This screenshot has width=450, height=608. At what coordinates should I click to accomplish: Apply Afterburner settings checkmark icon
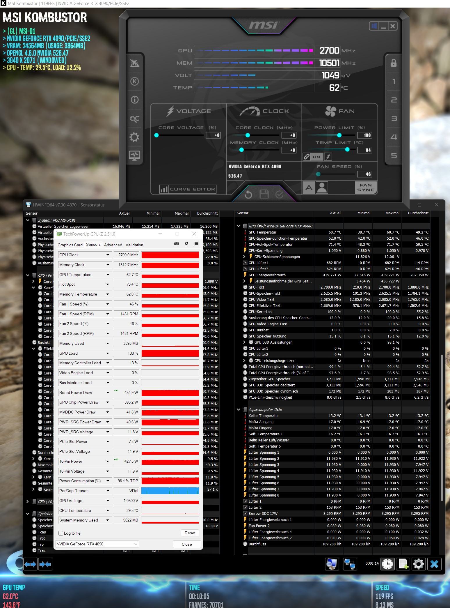[279, 194]
